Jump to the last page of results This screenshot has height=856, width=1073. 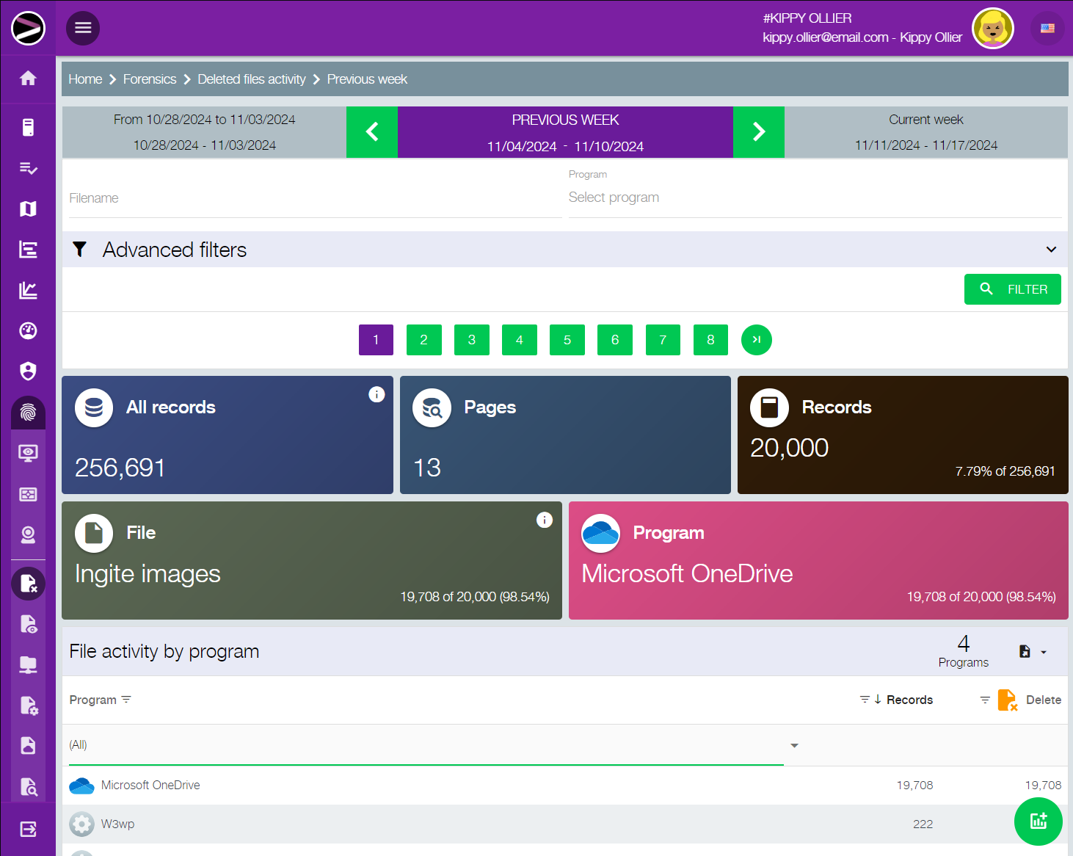(756, 340)
